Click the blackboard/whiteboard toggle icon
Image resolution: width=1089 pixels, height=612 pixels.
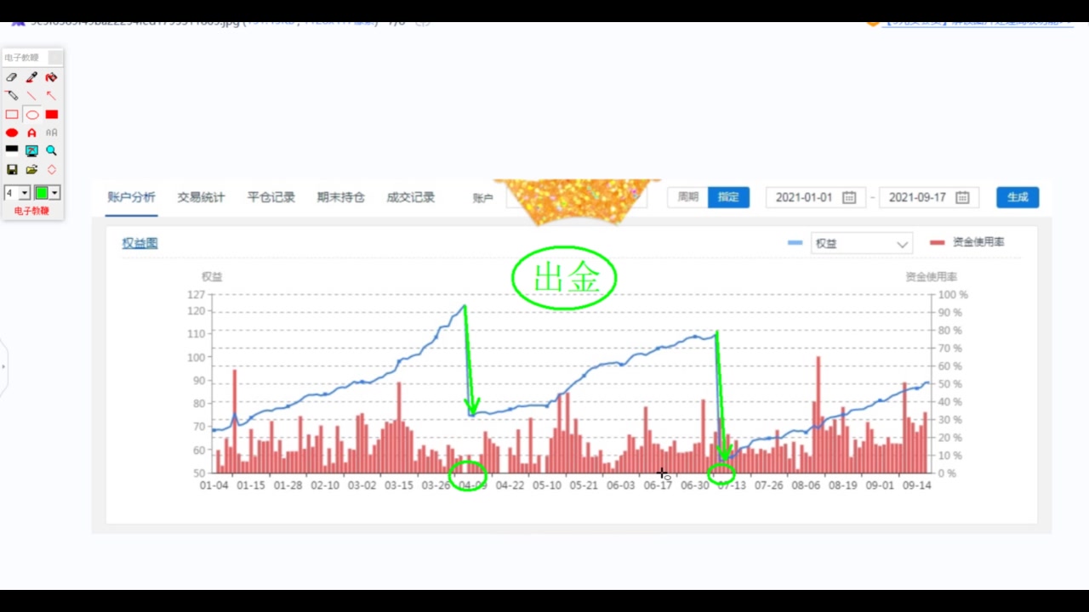tap(12, 150)
